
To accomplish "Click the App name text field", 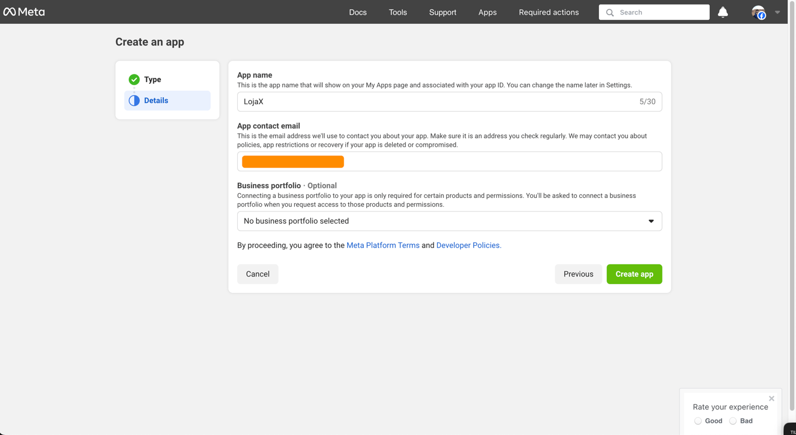I will [437, 102].
